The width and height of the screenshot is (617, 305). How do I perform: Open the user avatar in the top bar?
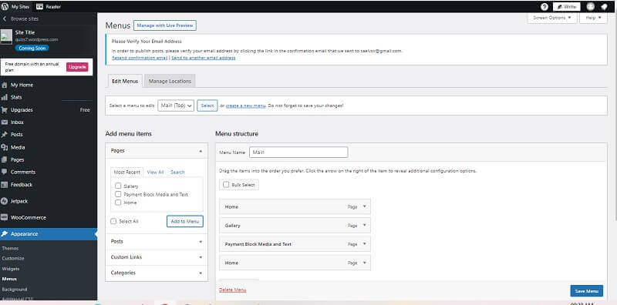pyautogui.click(x=590, y=7)
